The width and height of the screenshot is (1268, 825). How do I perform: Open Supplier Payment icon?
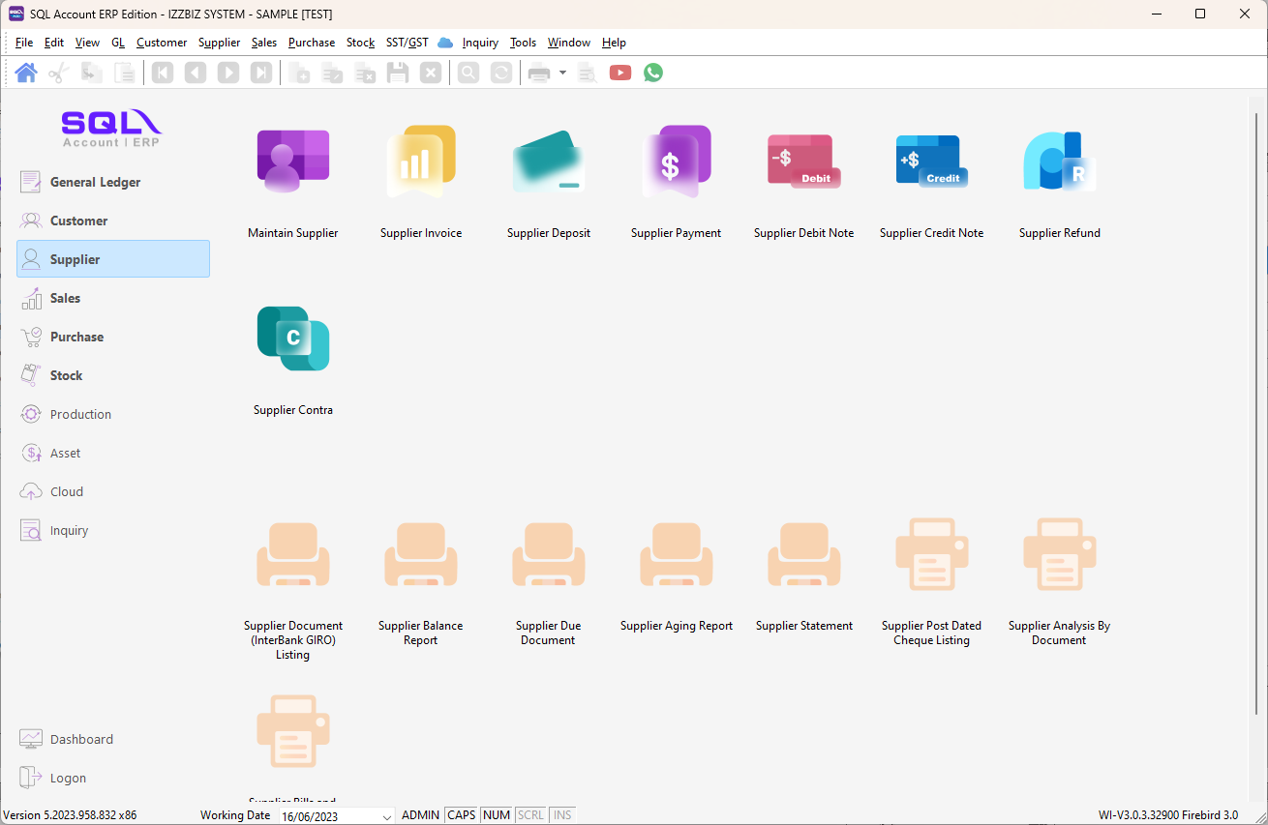pyautogui.click(x=677, y=161)
